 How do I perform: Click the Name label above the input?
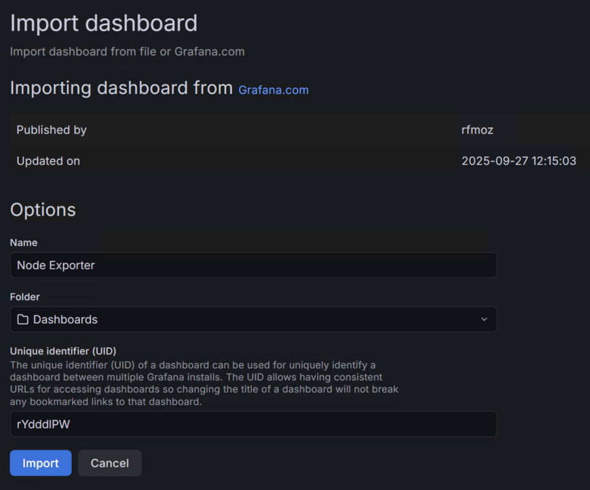23,243
